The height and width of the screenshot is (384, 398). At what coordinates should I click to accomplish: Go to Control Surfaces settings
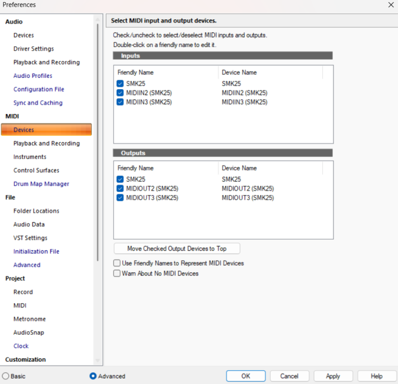coord(36,170)
